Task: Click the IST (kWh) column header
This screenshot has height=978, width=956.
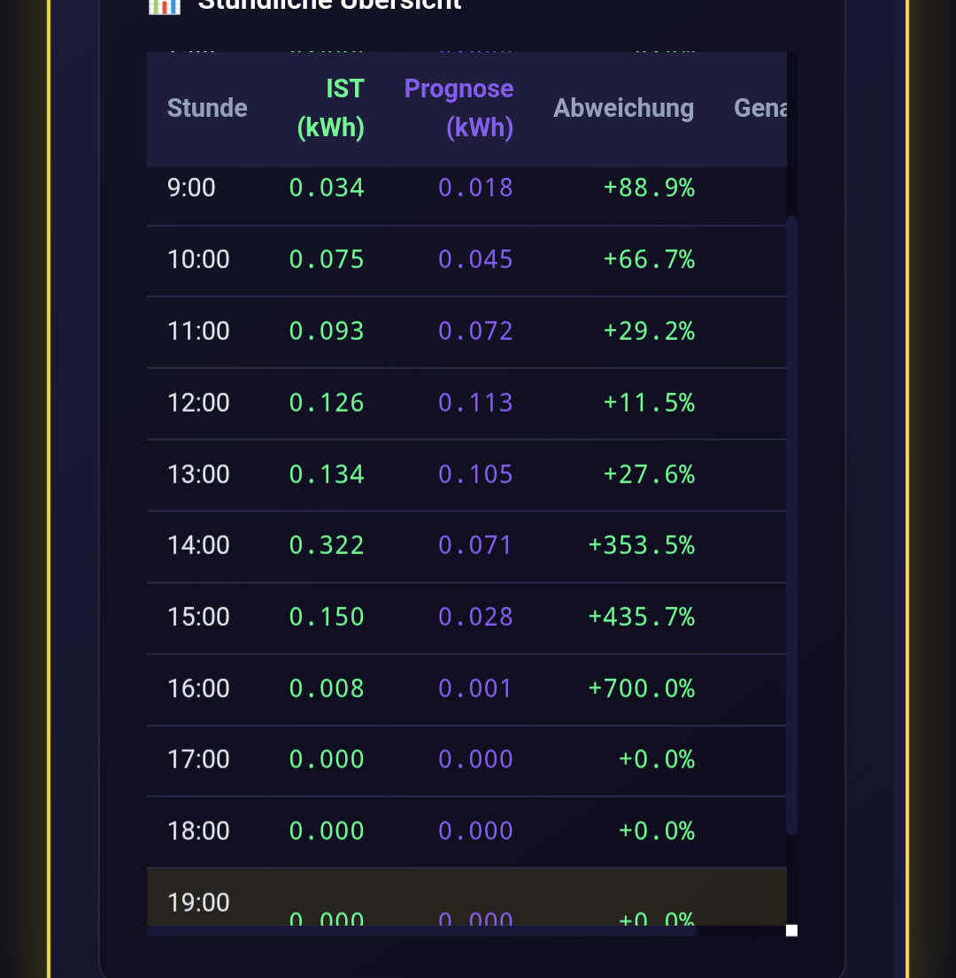Action: 331,108
